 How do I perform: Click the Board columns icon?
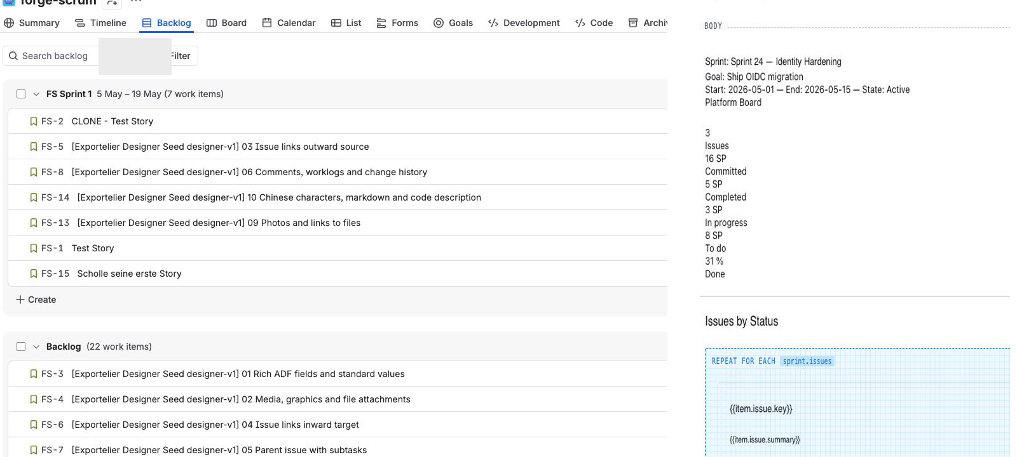[212, 23]
